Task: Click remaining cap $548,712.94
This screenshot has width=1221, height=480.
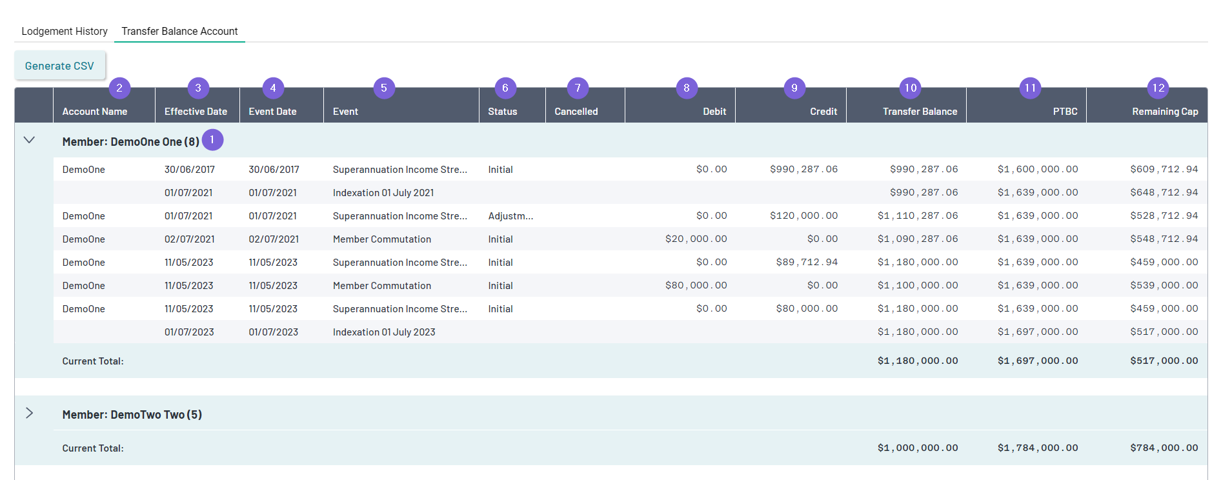Action: tap(1164, 239)
